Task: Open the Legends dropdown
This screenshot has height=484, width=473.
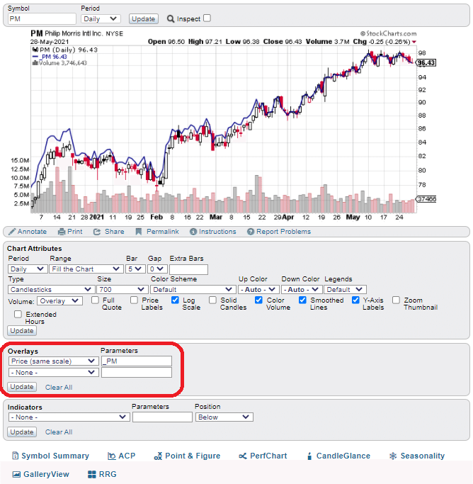Action: pyautogui.click(x=345, y=290)
